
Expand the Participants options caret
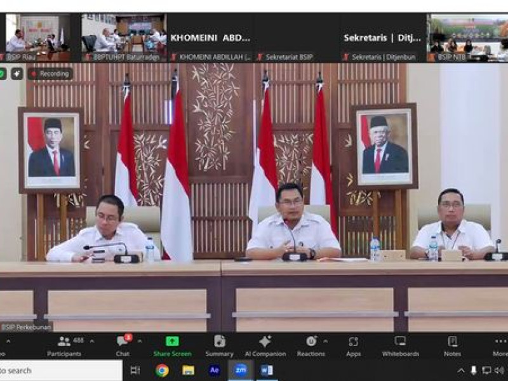point(92,341)
